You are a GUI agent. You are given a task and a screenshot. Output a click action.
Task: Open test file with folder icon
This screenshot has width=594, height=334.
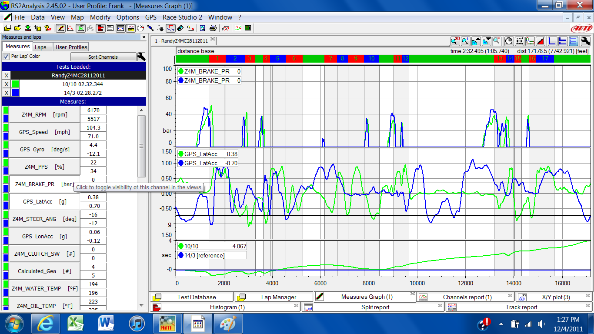pyautogui.click(x=17, y=28)
